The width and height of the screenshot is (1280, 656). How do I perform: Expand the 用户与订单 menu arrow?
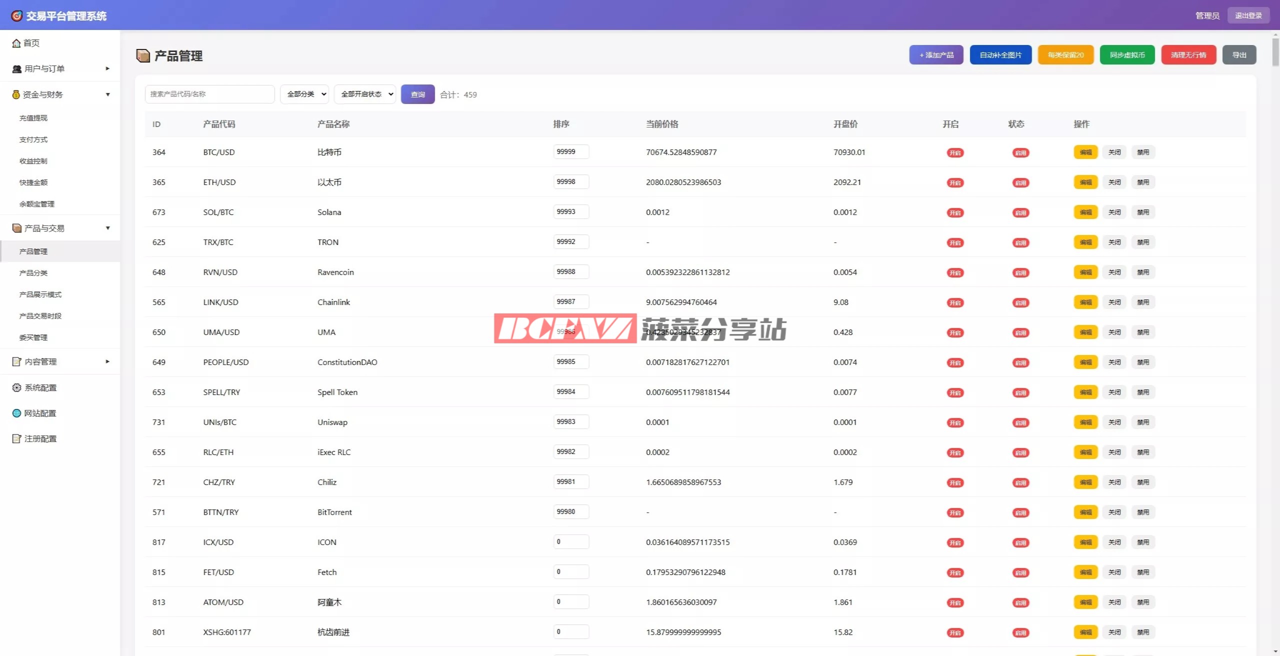tap(107, 68)
